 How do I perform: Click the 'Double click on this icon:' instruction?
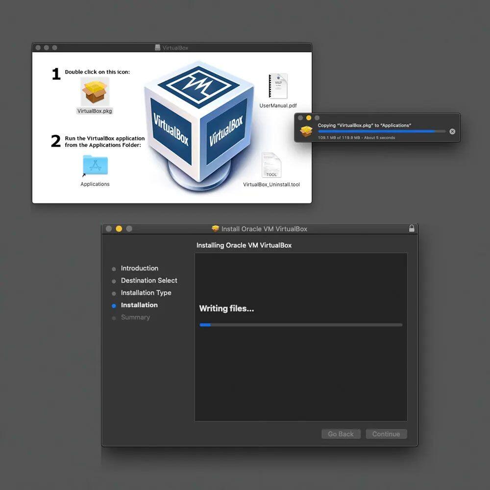pos(97,72)
